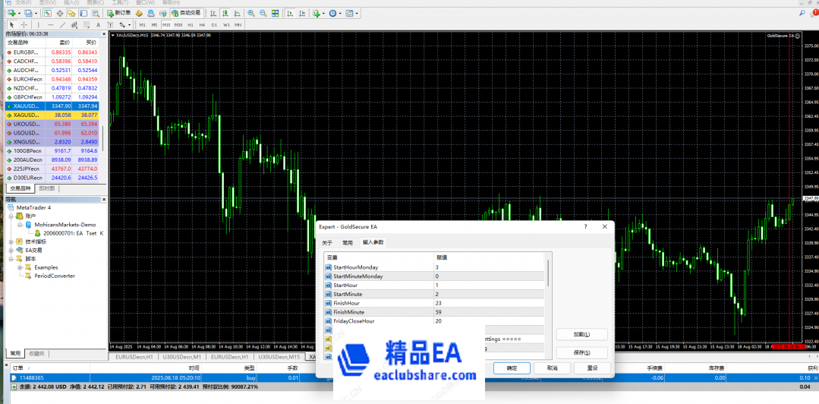This screenshot has width=819, height=404.
Task: Select the trendline tool
Action: [62, 24]
